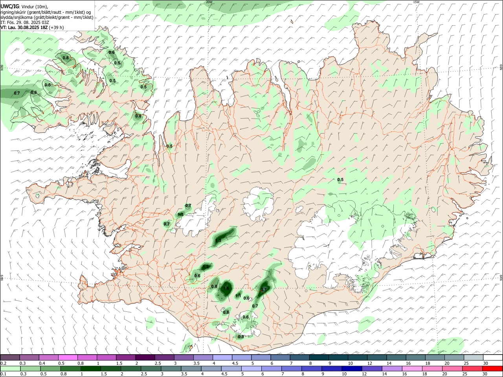Pick the palest green 0.1 swatch in rain scale
The height and width of the screenshot is (377, 503).
tap(10, 368)
